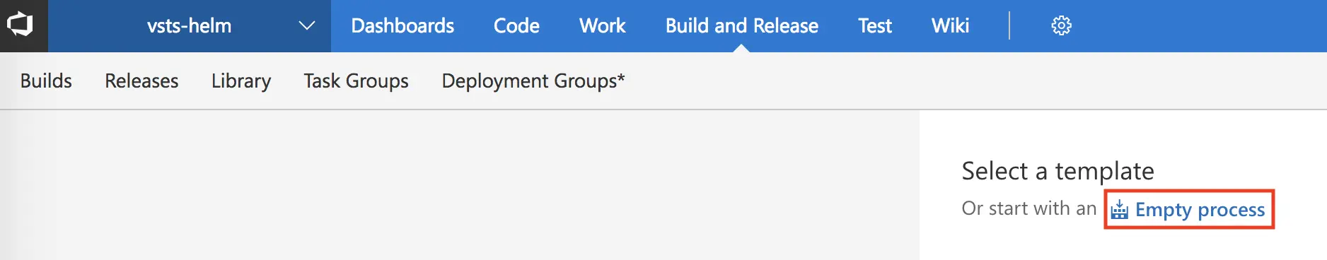Open the Dashboards hub

(402, 26)
